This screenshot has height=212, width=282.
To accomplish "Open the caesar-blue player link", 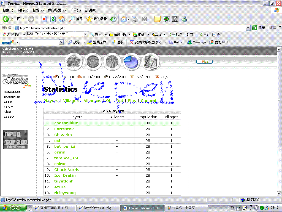I will (66, 123).
